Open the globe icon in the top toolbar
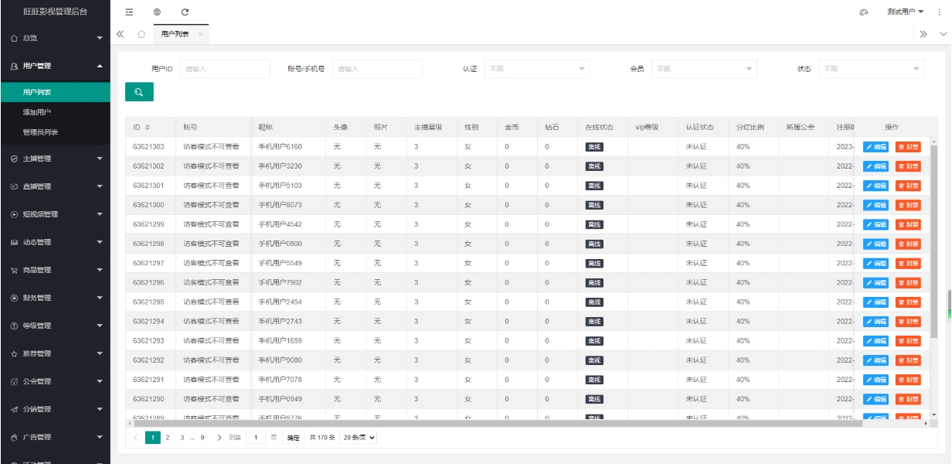Viewport: 952px width, 464px height. click(157, 12)
